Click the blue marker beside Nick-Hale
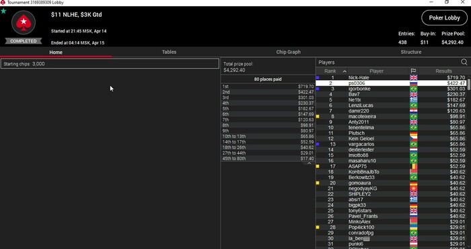 pyautogui.click(x=318, y=78)
